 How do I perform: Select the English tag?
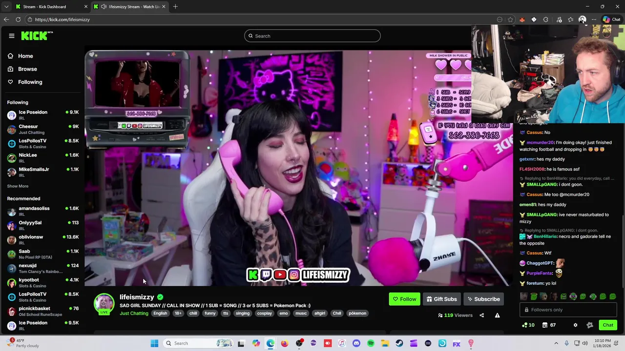click(160, 313)
